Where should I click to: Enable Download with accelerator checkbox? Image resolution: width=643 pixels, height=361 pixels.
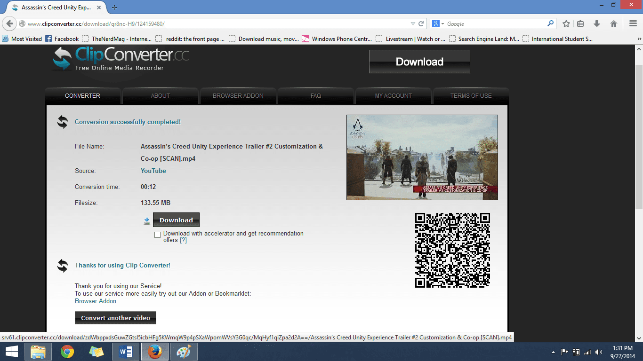point(158,235)
